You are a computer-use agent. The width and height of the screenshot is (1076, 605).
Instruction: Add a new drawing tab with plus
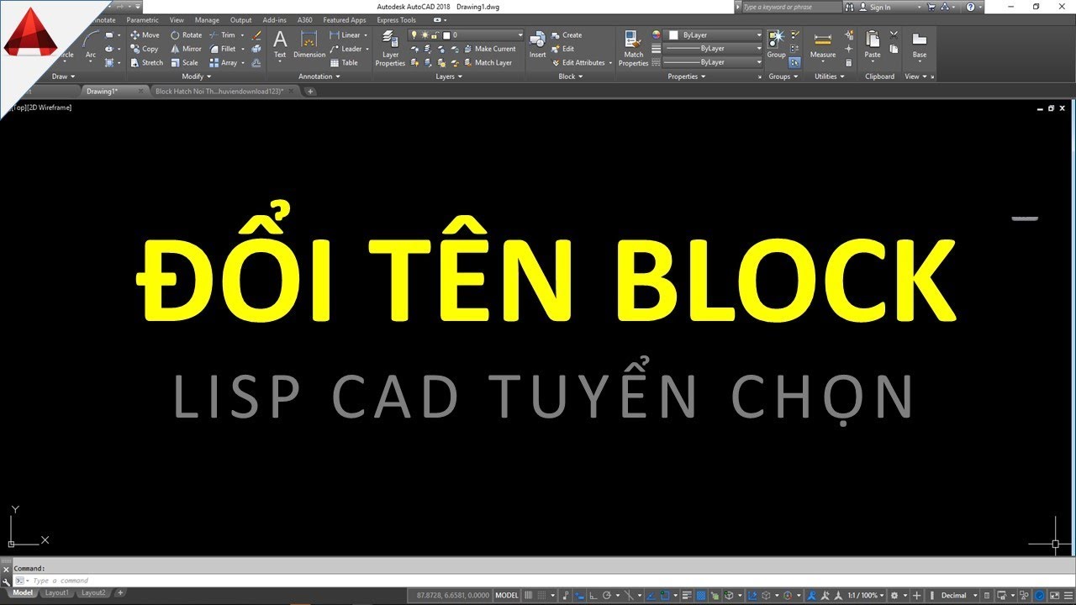point(310,91)
